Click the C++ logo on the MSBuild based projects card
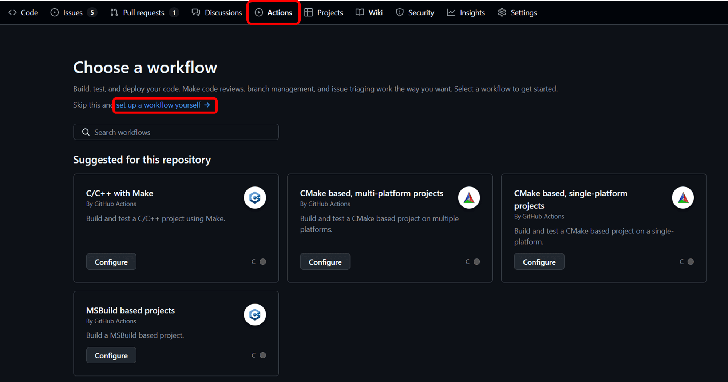728x382 pixels. (255, 315)
